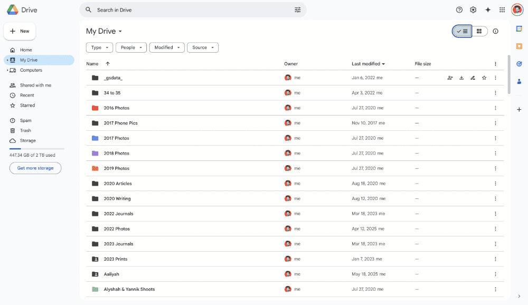
Task: Click the Owner column header
Action: click(x=291, y=64)
